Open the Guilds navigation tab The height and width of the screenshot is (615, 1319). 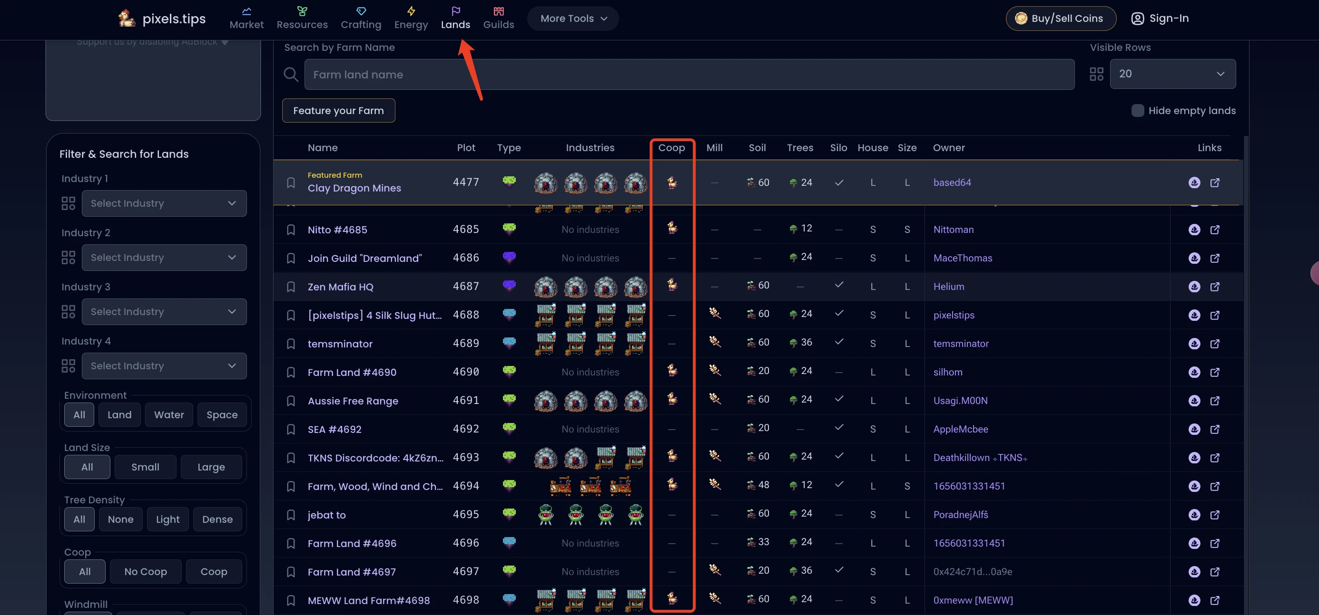click(498, 19)
